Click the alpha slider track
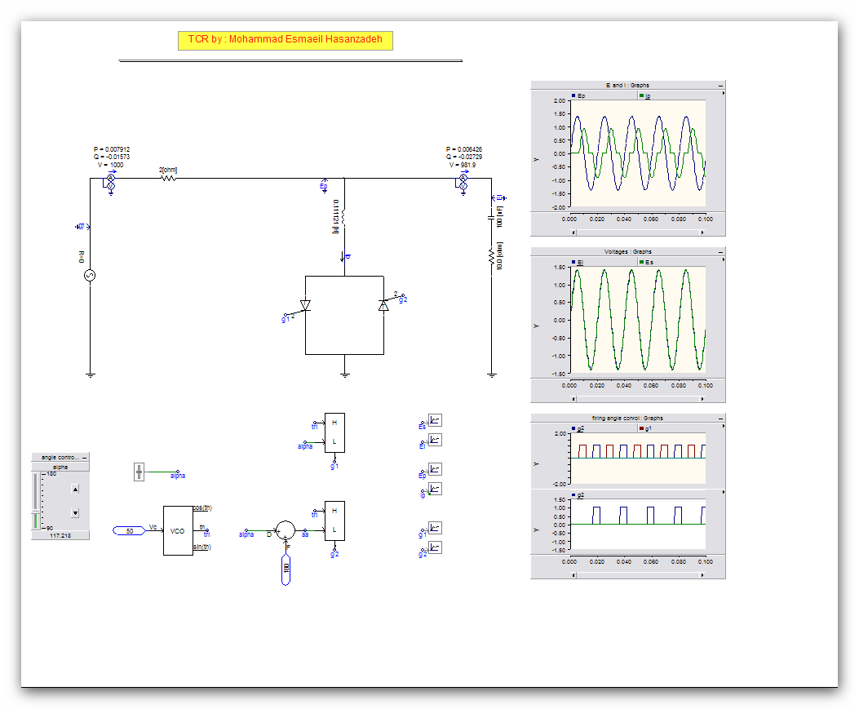 [36, 501]
